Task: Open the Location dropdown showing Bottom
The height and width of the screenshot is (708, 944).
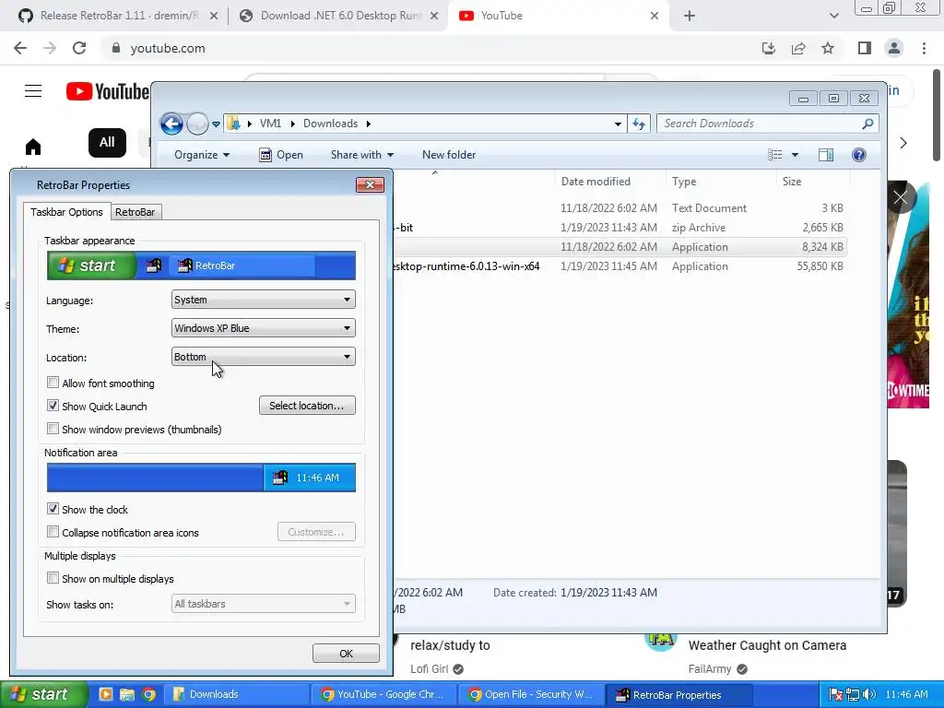Action: click(x=263, y=357)
